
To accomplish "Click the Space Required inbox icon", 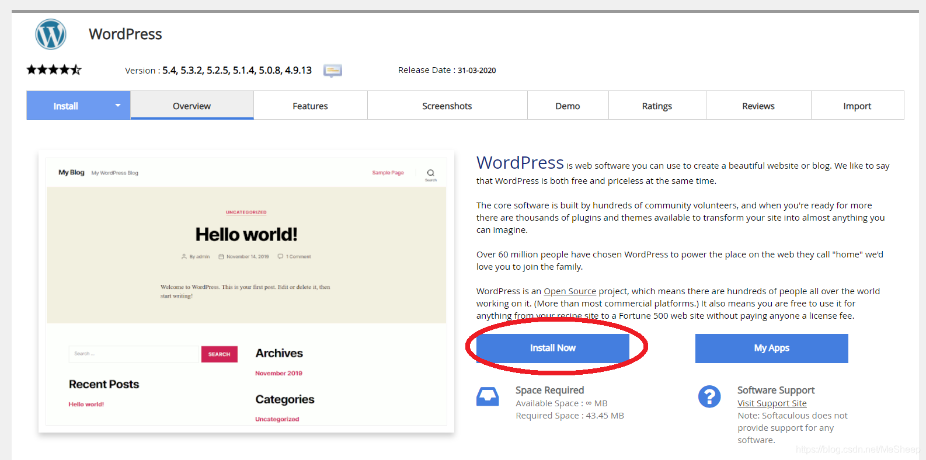I will click(x=488, y=396).
